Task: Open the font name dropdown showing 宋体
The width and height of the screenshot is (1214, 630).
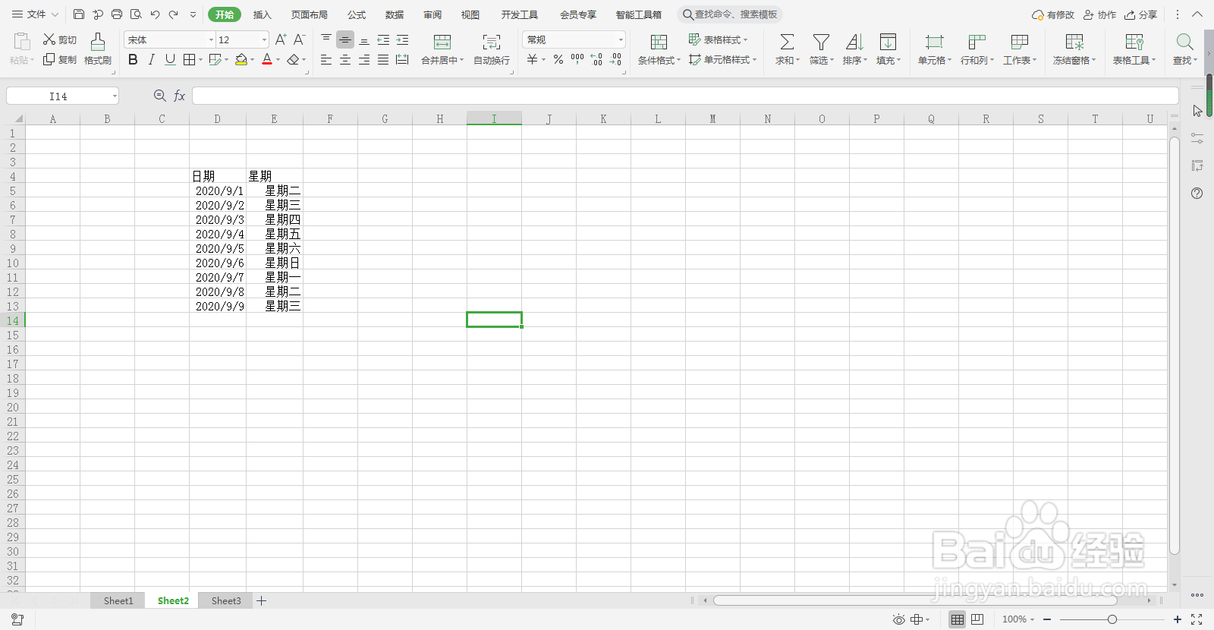Action: point(211,39)
